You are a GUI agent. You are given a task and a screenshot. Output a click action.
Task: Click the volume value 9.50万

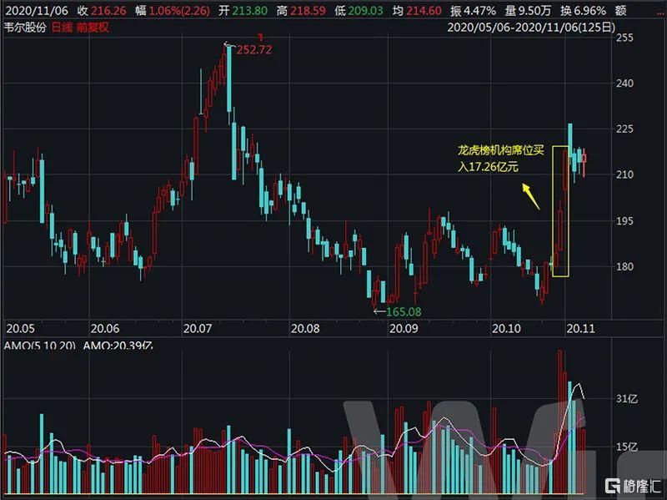[x=534, y=10]
